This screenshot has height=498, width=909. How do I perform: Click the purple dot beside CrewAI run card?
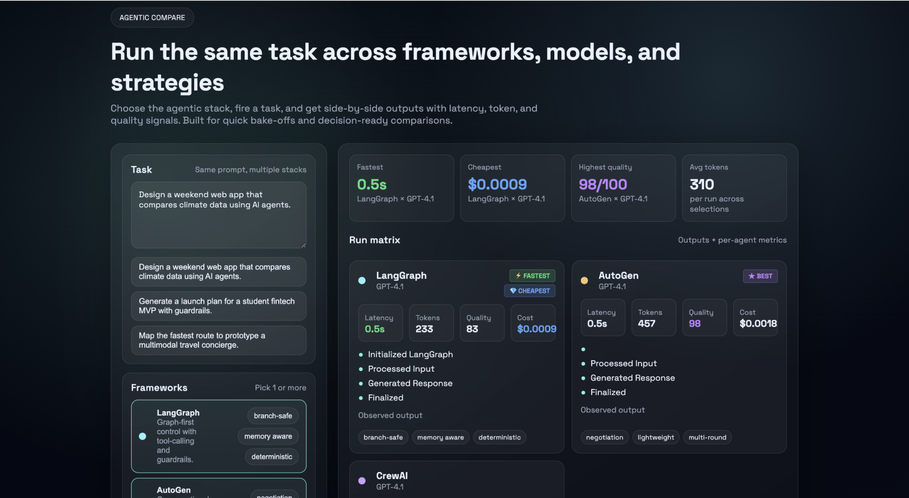[x=362, y=481]
